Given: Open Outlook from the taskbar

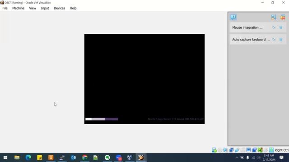Looking at the screenshot, I should [x=73, y=157].
